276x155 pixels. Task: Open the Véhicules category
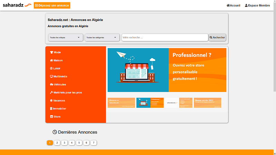(58, 84)
